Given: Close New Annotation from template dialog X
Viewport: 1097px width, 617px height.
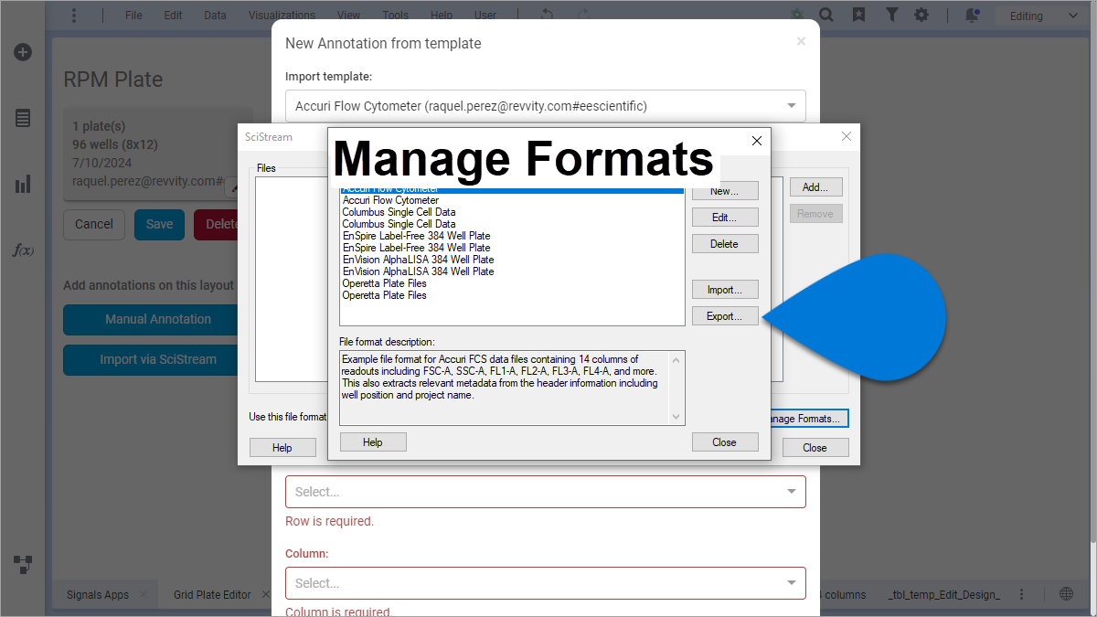Looking at the screenshot, I should (x=801, y=41).
